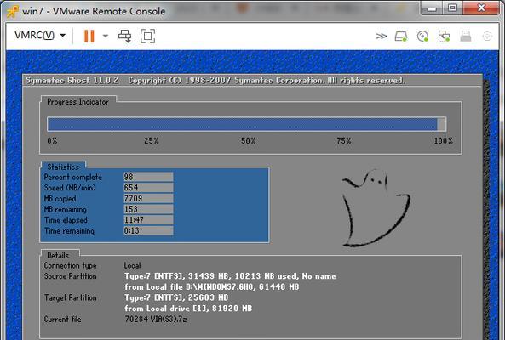Expand the double-chevron device toolbar
Screen dimensions: 505x340
[382, 37]
